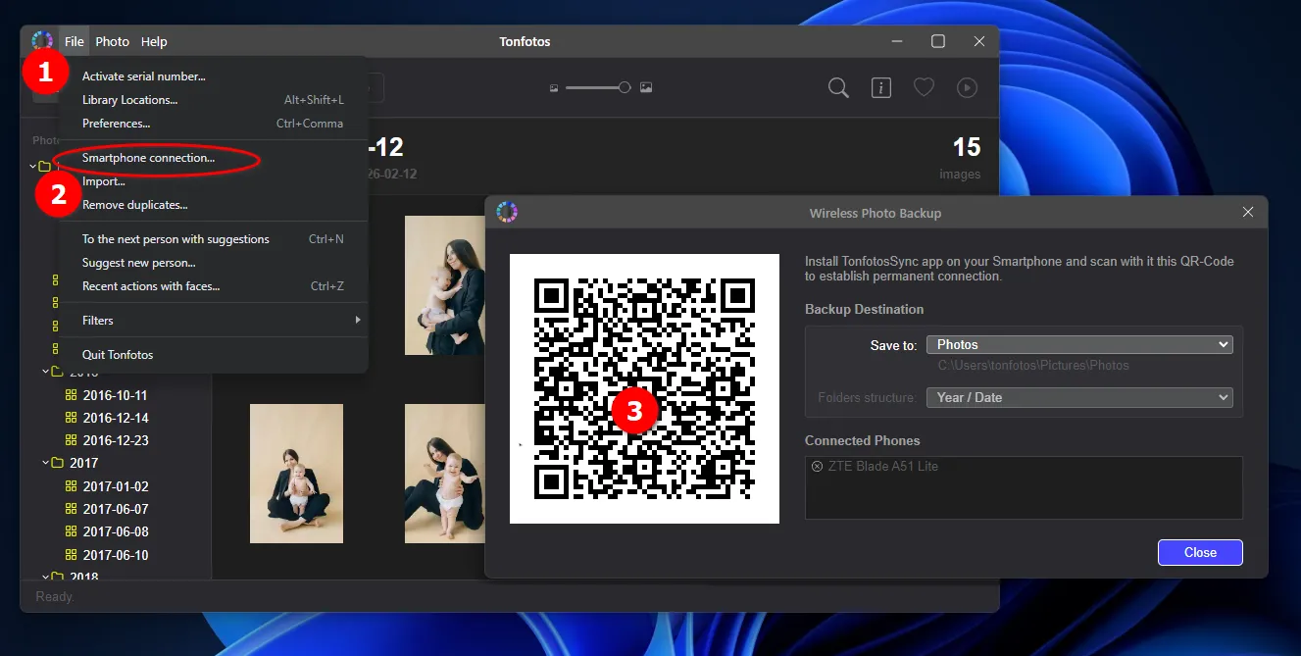The height and width of the screenshot is (656, 1301).
Task: Remove ZTE Blade A51 Lite via x icon
Action: 818,467
